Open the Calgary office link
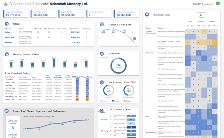The image size is (224, 138). (9, 32)
